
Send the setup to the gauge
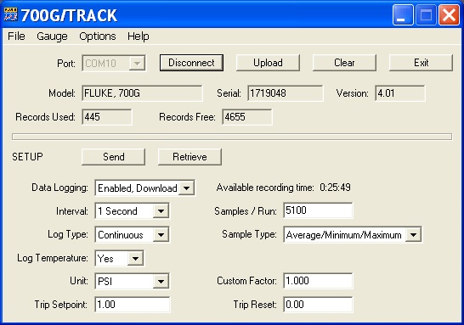(x=113, y=157)
